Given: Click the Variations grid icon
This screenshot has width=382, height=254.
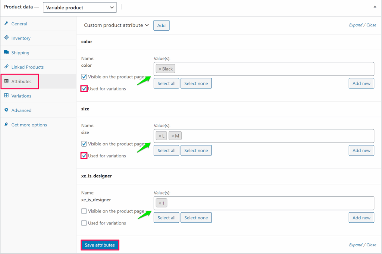Looking at the screenshot, I should [6, 96].
